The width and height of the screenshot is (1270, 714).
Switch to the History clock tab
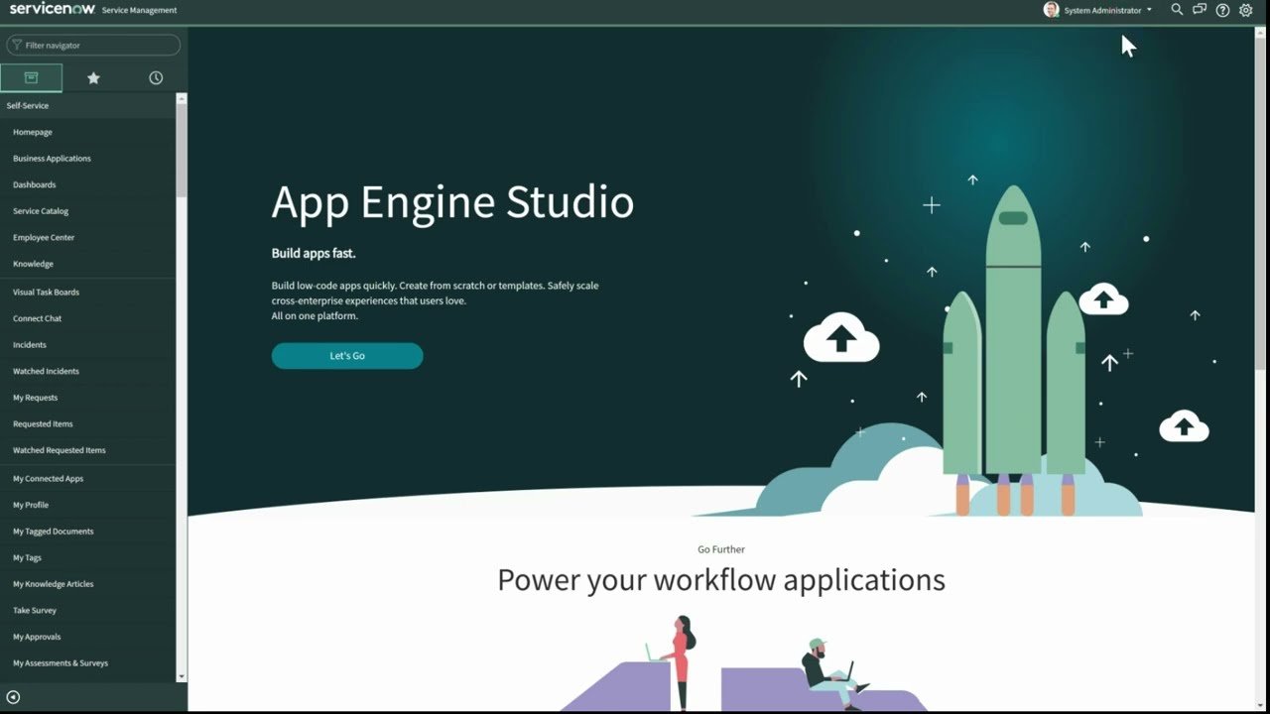click(x=156, y=77)
